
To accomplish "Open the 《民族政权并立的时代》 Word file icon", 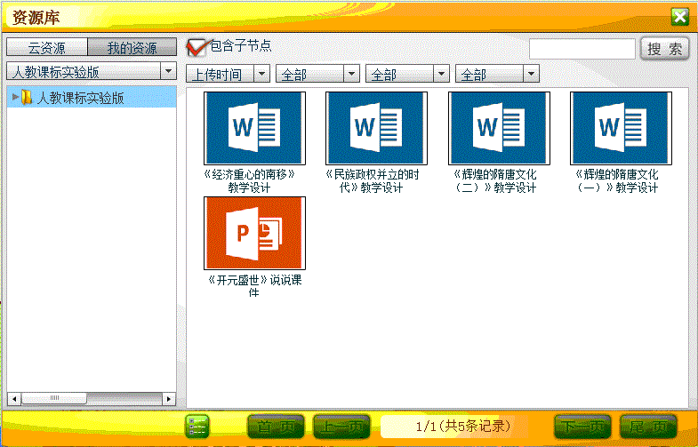I will click(x=376, y=128).
